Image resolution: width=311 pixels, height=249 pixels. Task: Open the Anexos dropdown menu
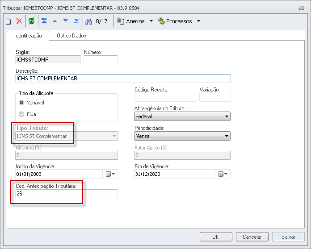coord(151,21)
